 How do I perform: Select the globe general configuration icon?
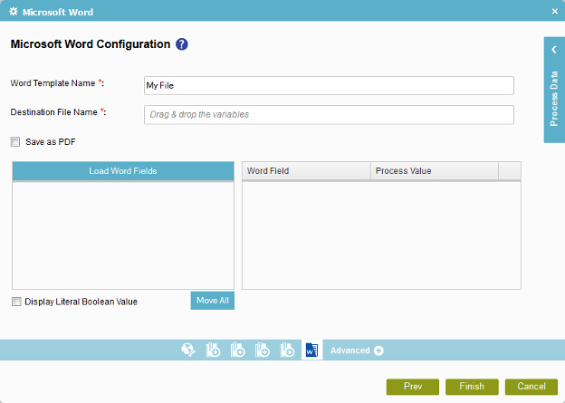pos(188,350)
